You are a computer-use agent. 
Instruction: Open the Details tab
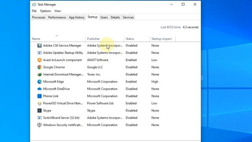tap(115, 17)
